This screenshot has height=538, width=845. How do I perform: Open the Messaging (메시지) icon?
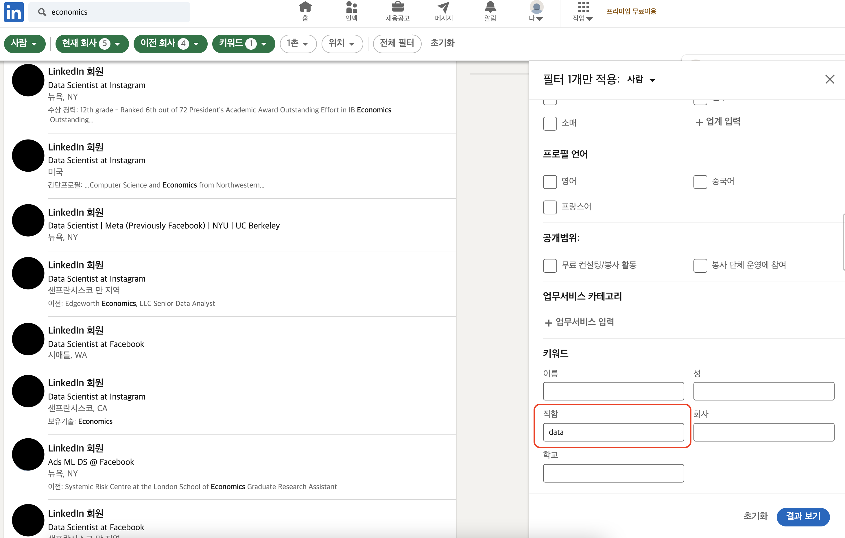tap(444, 7)
